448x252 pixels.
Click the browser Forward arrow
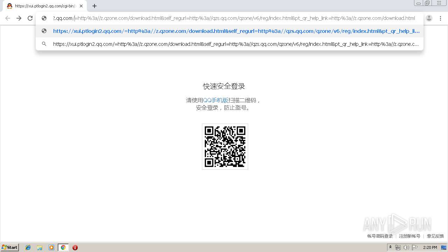(19, 18)
